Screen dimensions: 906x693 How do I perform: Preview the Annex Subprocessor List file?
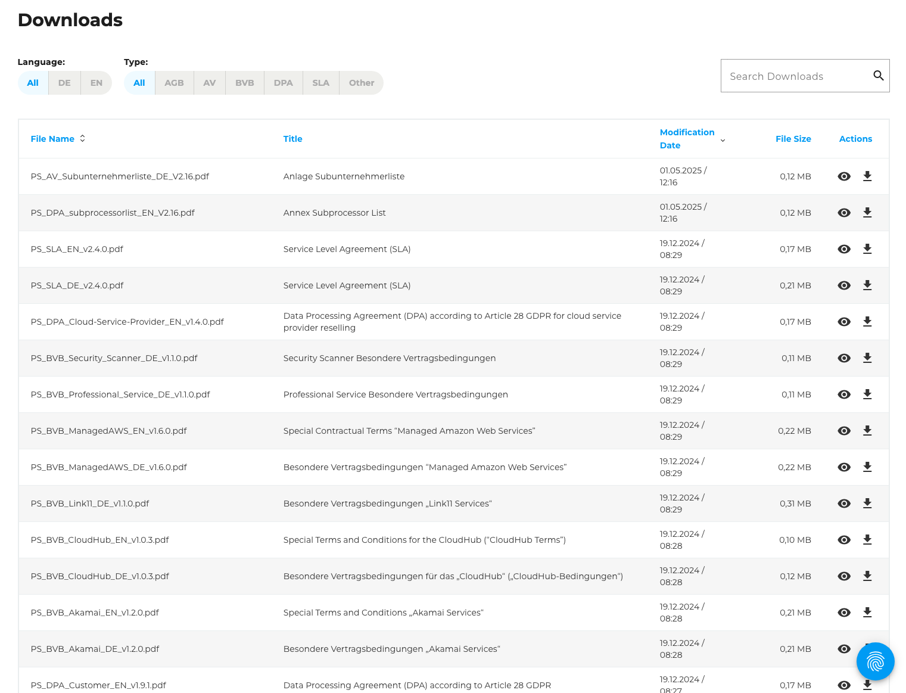[x=844, y=213]
